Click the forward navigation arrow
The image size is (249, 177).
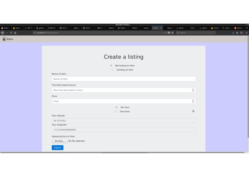7,33
